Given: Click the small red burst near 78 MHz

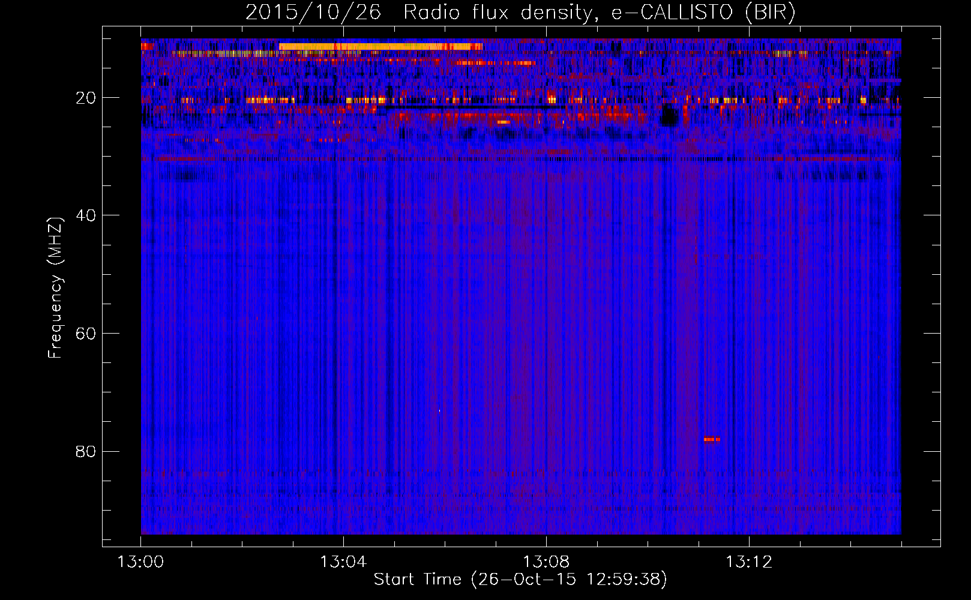Looking at the screenshot, I should coord(712,439).
